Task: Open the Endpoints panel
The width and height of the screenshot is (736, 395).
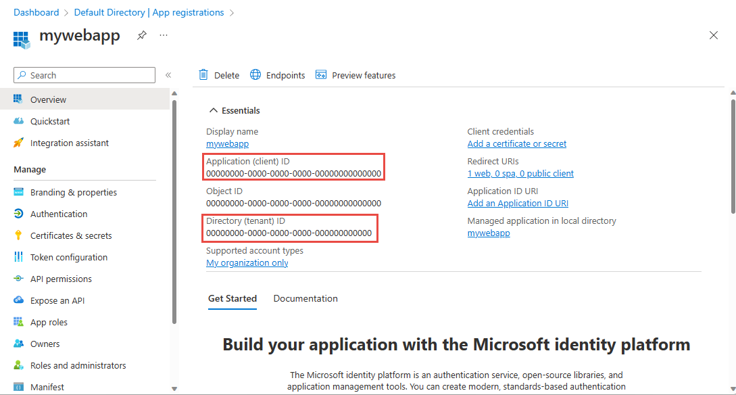Action: tap(277, 75)
